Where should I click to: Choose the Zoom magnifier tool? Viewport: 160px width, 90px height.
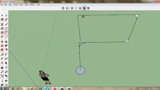pyautogui.click(x=2, y=72)
